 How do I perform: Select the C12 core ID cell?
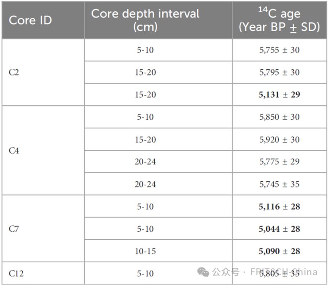[x=16, y=274]
